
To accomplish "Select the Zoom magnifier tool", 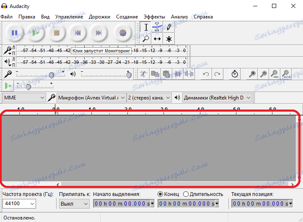I will tap(146, 39).
